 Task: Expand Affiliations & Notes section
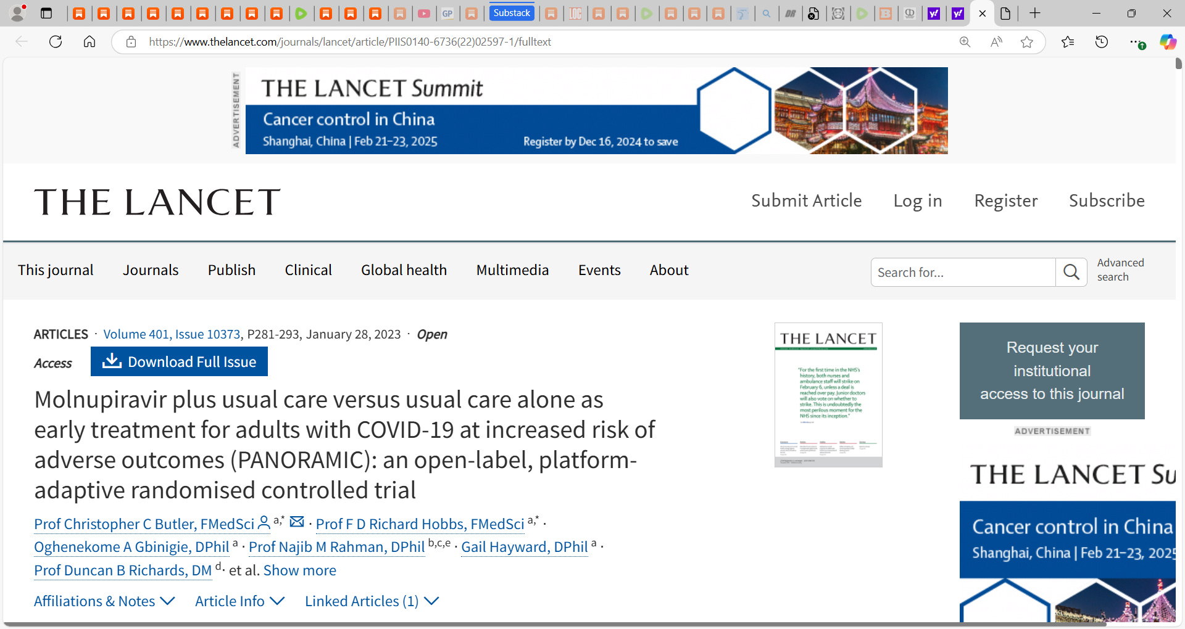tap(104, 601)
